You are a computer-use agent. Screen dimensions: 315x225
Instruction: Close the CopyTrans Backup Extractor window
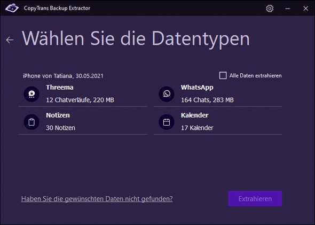pyautogui.click(x=305, y=9)
